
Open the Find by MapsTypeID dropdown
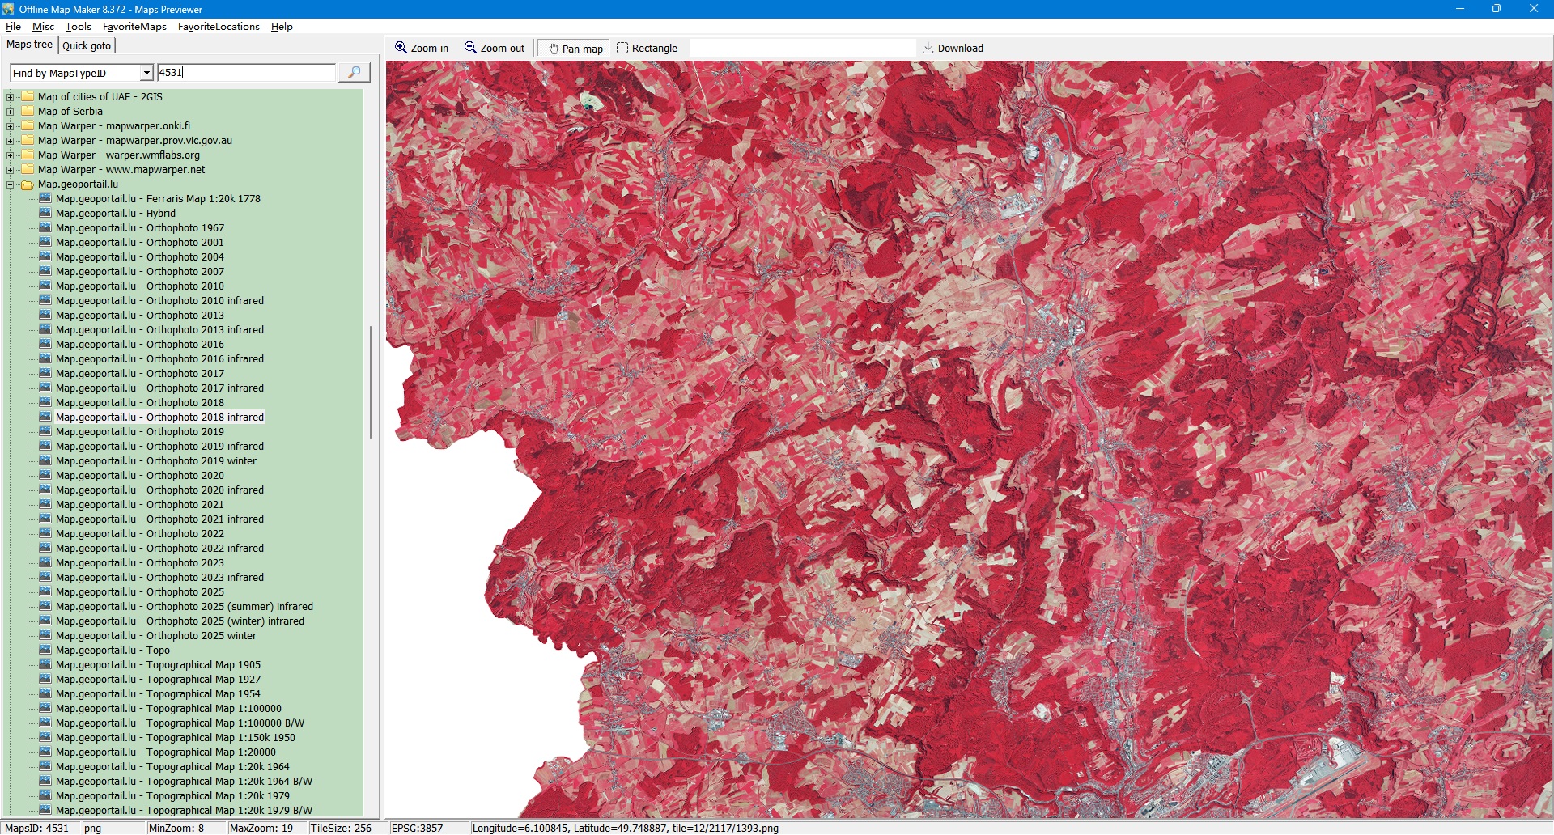(146, 73)
